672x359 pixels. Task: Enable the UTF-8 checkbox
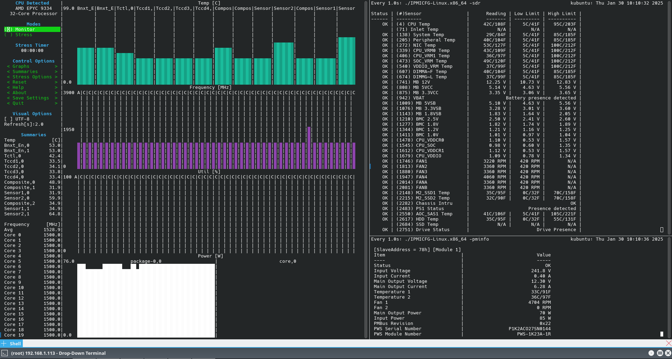pyautogui.click(x=9, y=119)
